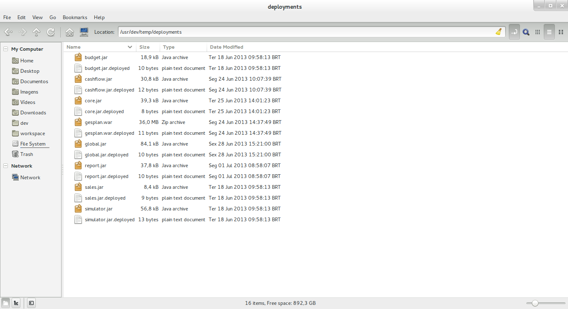The width and height of the screenshot is (568, 309).
Task: Collapse the Network section
Action: pos(5,166)
